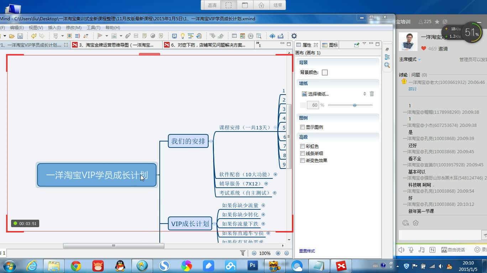Switch to the 图标 panel tab
487x273 pixels.
tap(330, 45)
